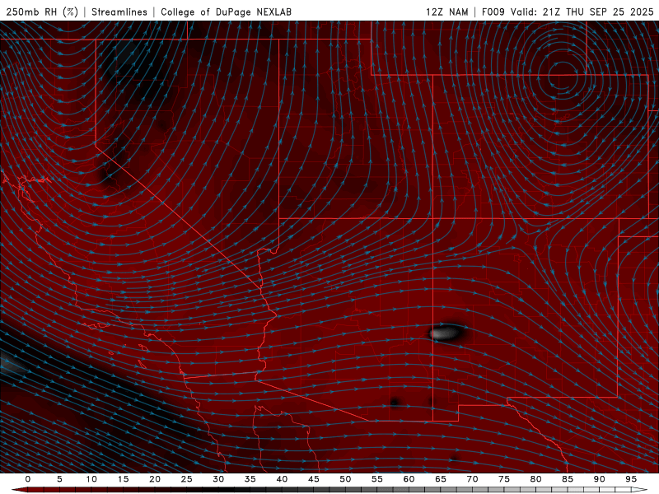Click the color bar label "40"

[282, 479]
